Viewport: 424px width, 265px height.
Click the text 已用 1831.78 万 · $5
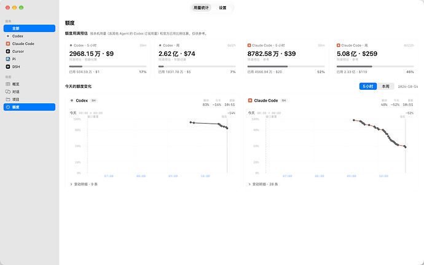175,72
